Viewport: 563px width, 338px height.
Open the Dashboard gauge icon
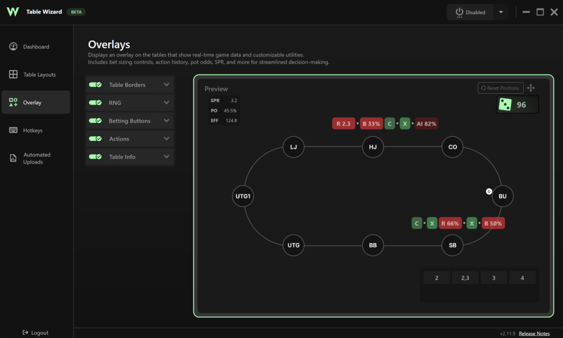click(13, 47)
